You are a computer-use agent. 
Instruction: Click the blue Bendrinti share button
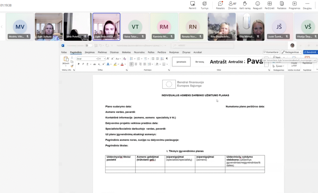310,52
